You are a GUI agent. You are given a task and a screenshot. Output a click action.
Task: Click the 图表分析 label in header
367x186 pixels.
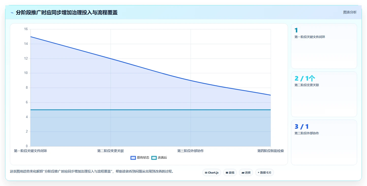pyautogui.click(x=350, y=12)
